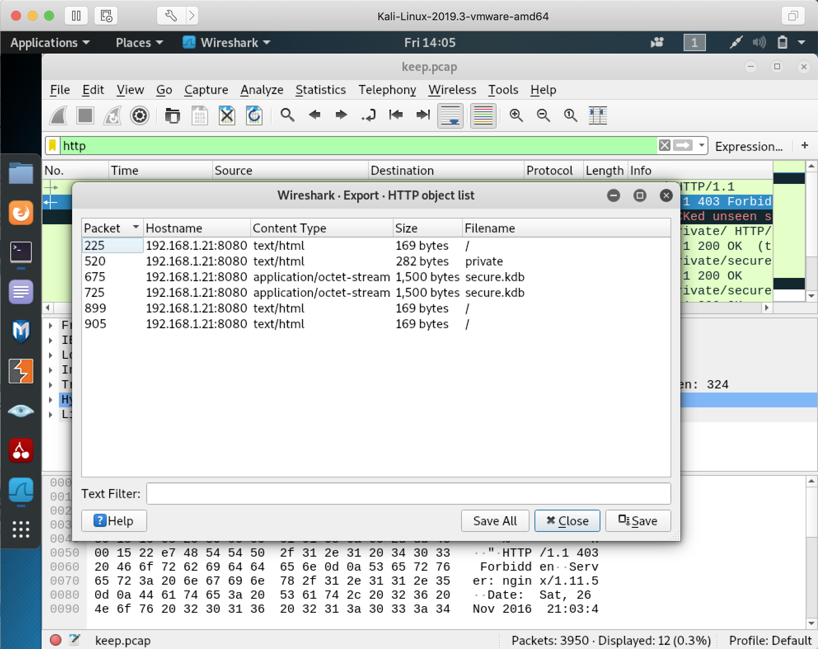
Task: Toggle auto-scroll during live capture
Action: coord(450,115)
